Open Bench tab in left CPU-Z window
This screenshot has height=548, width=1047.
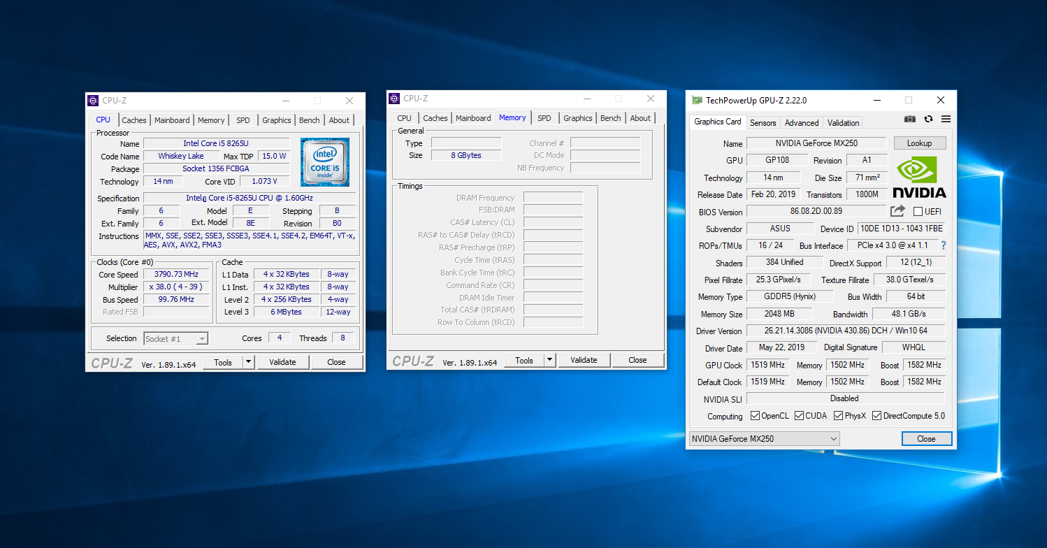click(310, 120)
